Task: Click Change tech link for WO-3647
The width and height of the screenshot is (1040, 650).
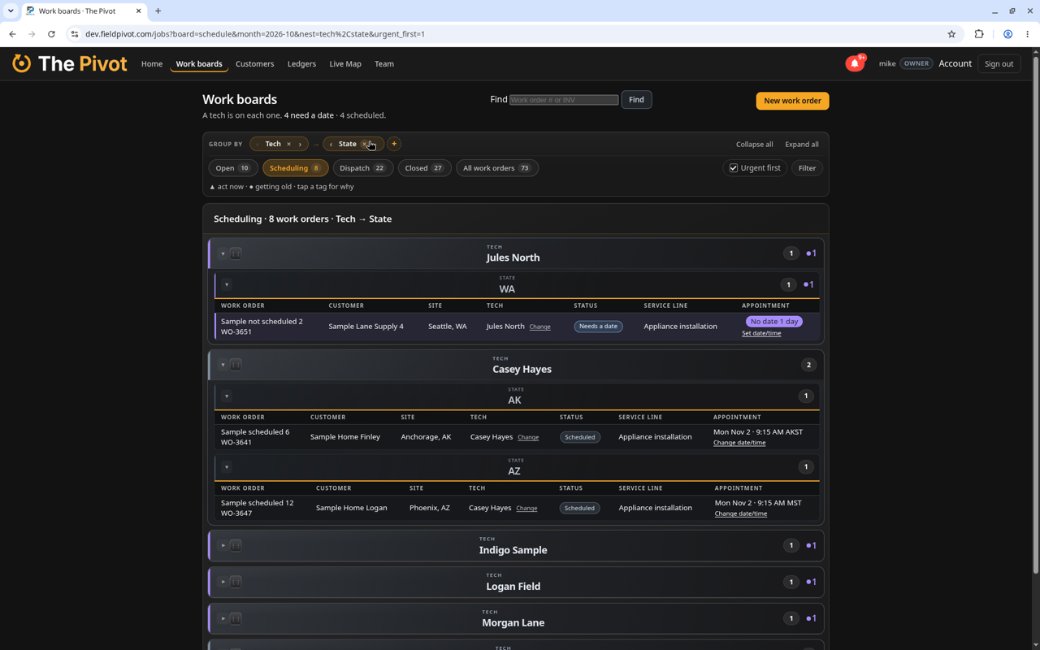Action: (x=526, y=509)
